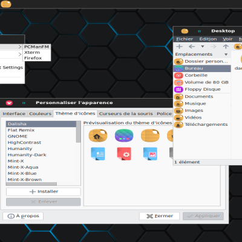
Task: Go back with the left arrow icon
Action: click(x=192, y=47)
